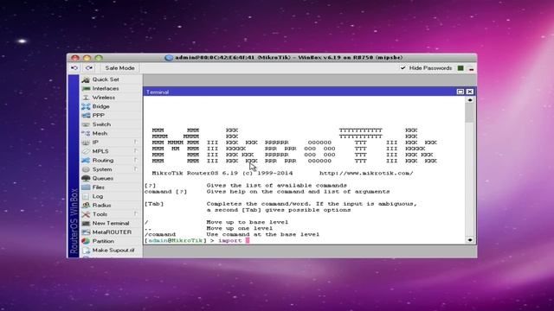Click the Files folder icon
Image resolution: width=554 pixels, height=311 pixels.
(x=86, y=187)
